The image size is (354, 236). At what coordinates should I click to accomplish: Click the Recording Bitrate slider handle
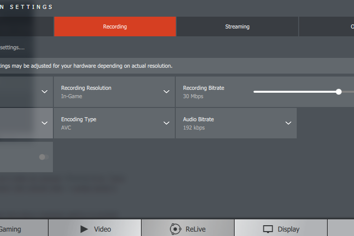339,92
